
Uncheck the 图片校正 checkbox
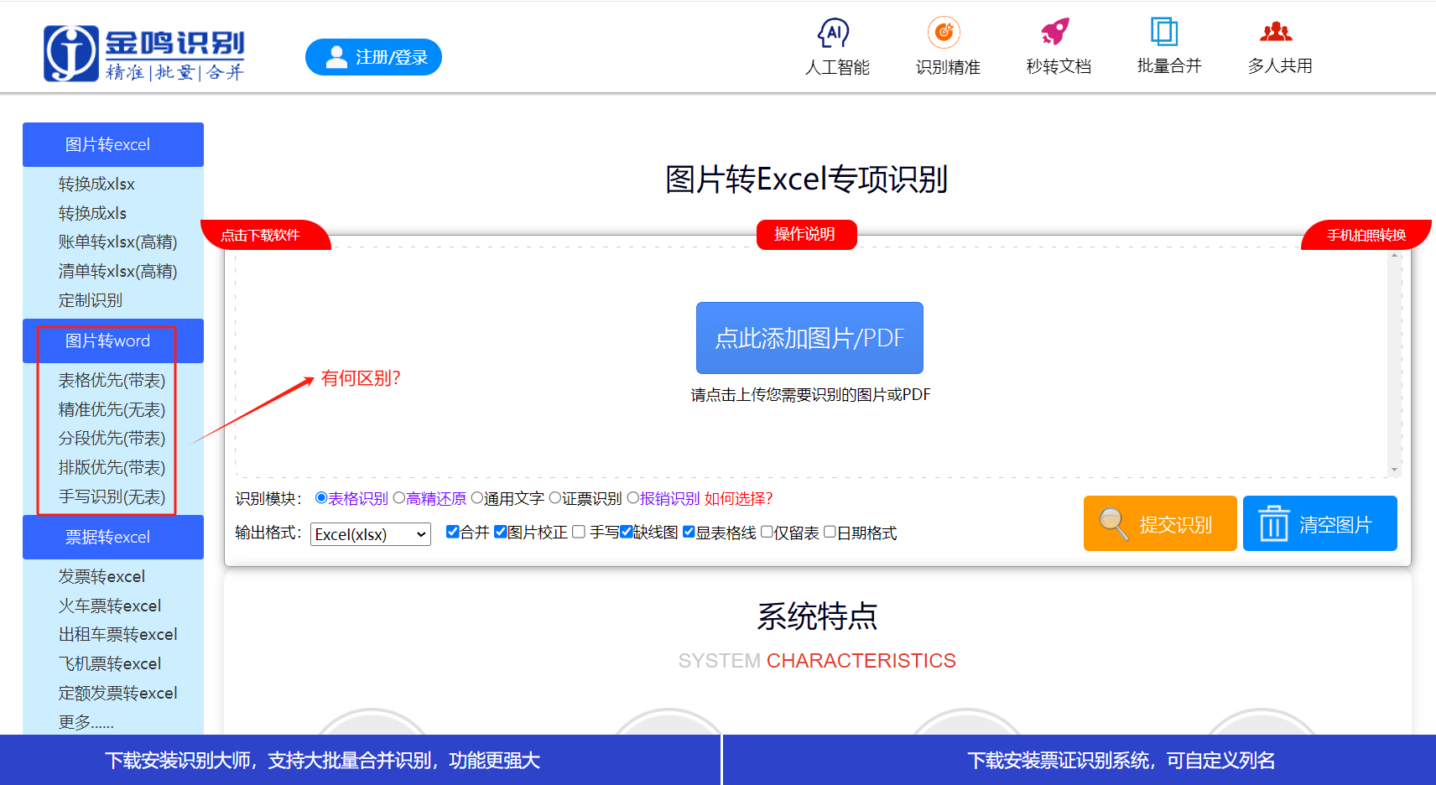coord(500,532)
